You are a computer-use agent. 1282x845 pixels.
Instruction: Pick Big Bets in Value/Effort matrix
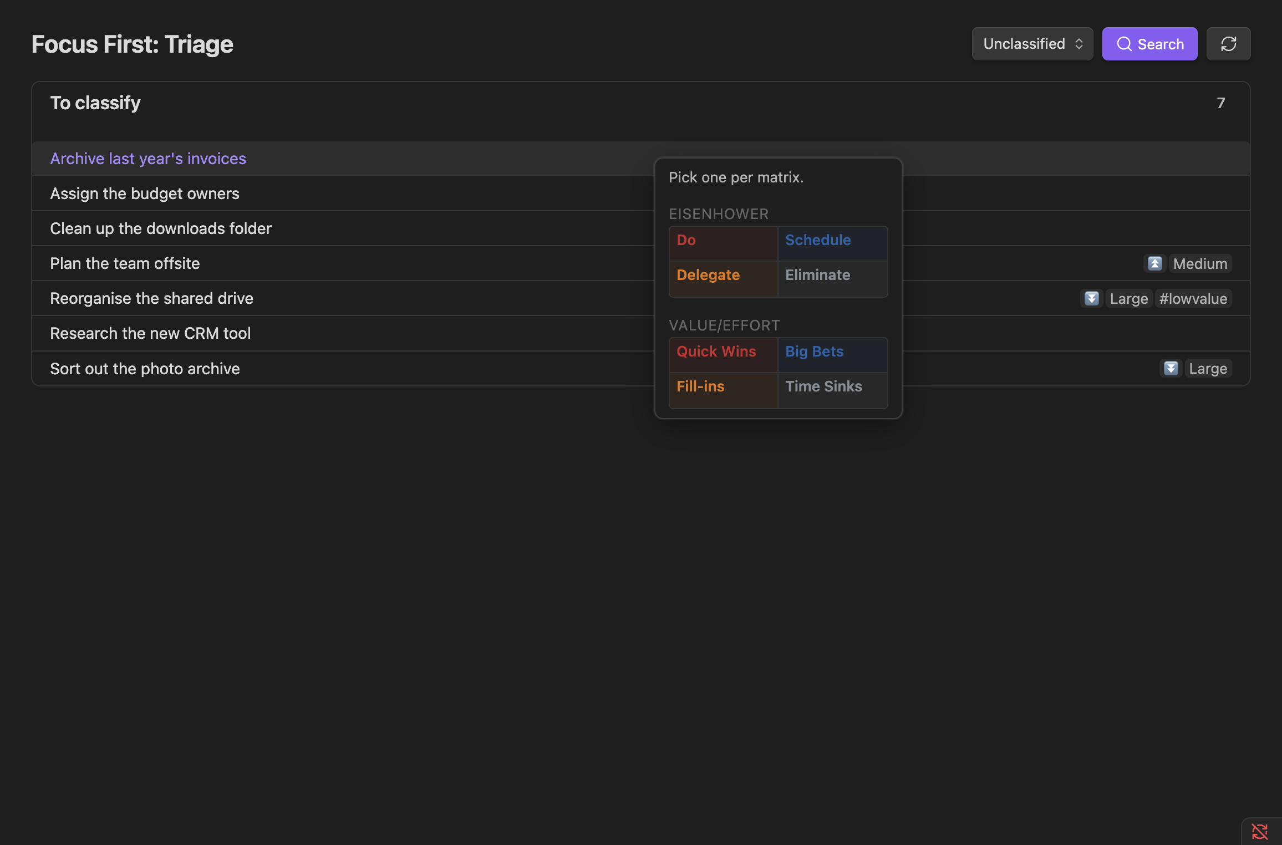click(832, 355)
